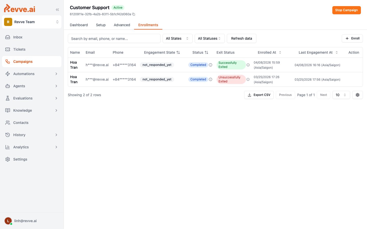The height and width of the screenshot is (229, 367).
Task: Click the Revve.ai logo
Action: coord(20,8)
